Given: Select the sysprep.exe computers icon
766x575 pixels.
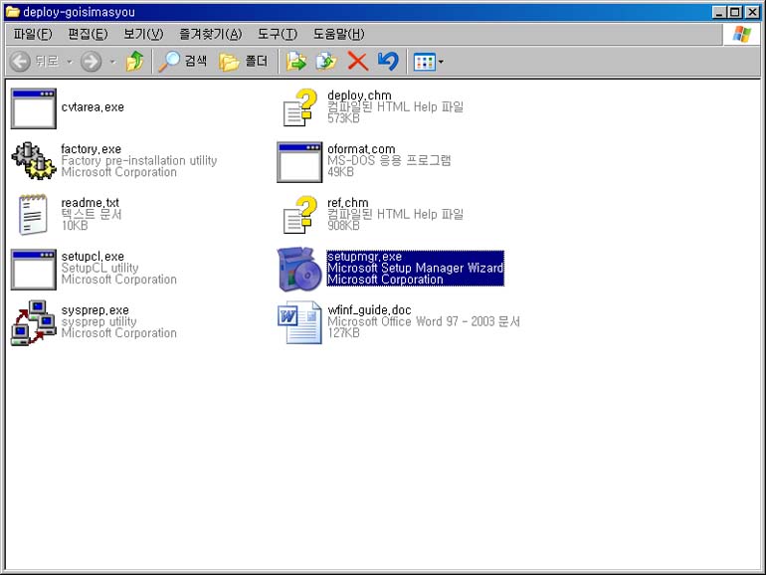Looking at the screenshot, I should point(33,322).
